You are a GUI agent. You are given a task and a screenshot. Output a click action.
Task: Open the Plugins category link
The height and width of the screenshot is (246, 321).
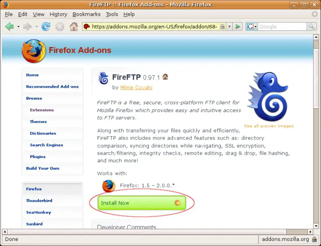pyautogui.click(x=38, y=157)
